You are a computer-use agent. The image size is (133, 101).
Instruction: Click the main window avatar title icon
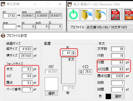[70, 4]
